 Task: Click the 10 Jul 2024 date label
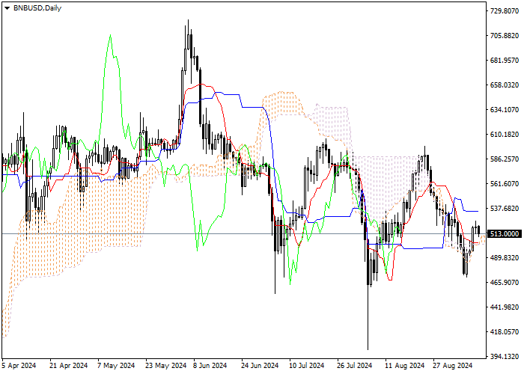tap(307, 366)
